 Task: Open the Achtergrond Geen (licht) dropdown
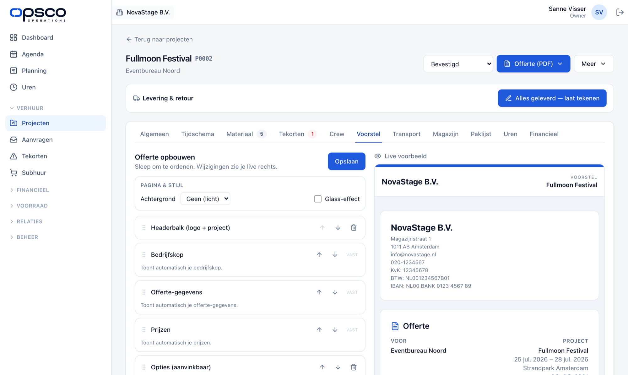coord(205,199)
